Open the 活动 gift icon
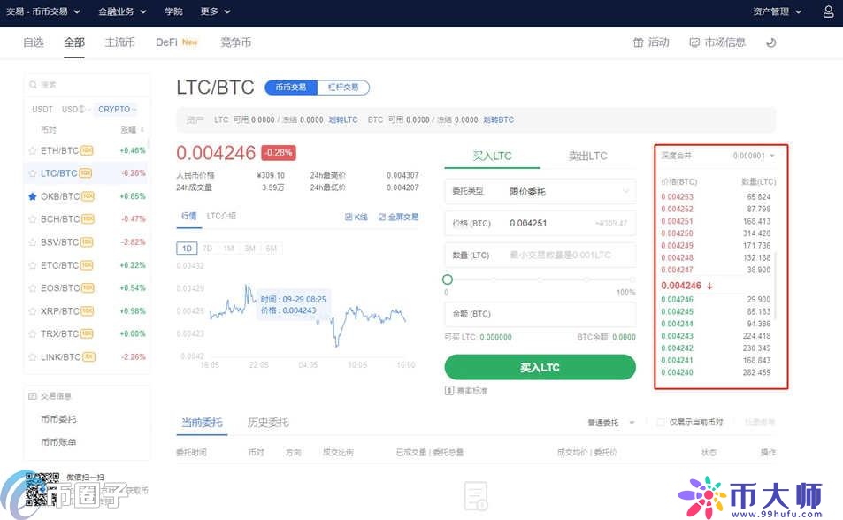843x520 pixels. [638, 42]
